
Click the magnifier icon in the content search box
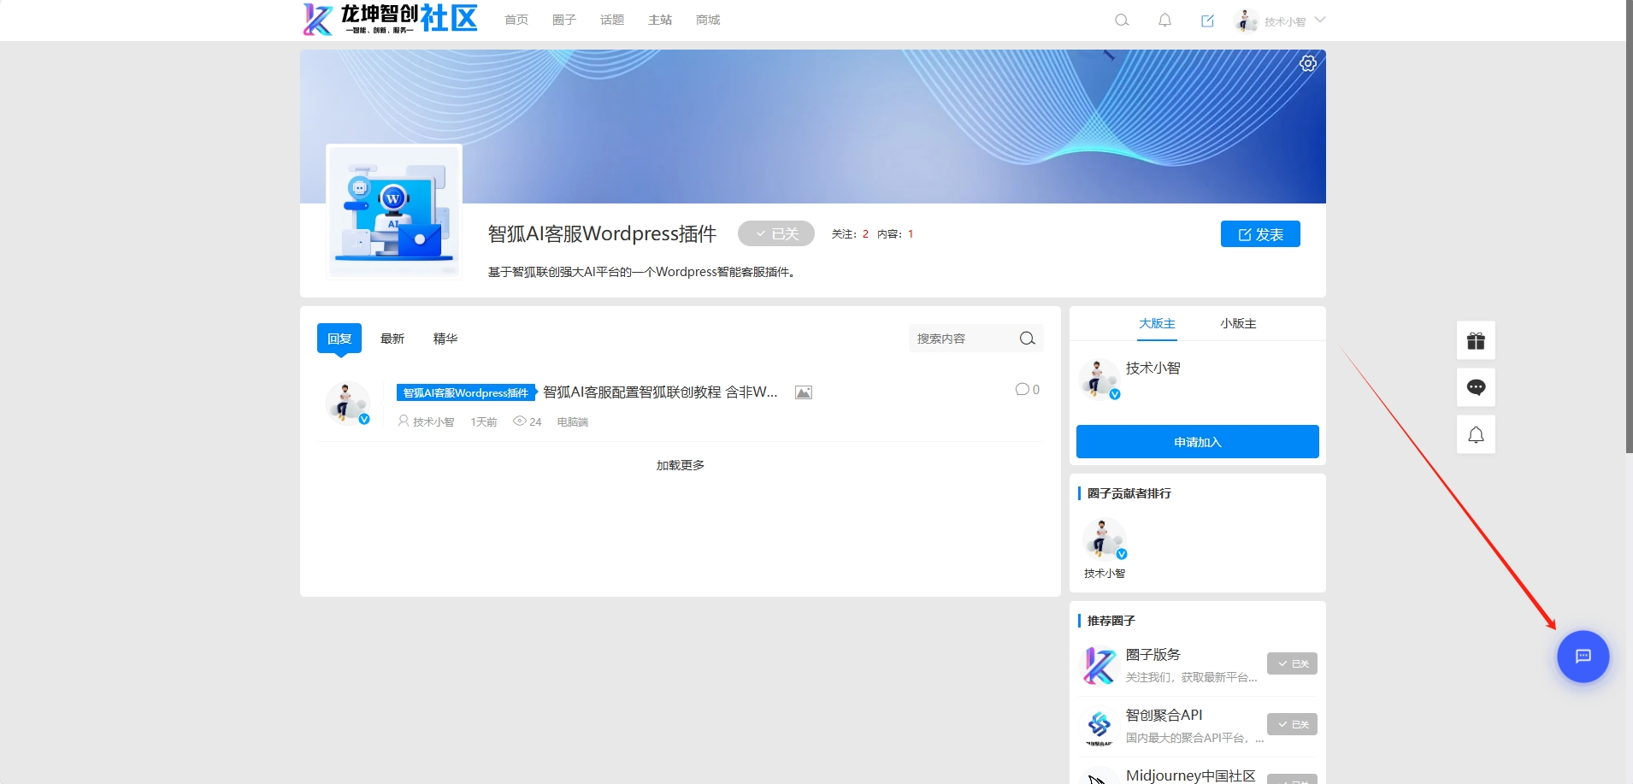(1027, 339)
